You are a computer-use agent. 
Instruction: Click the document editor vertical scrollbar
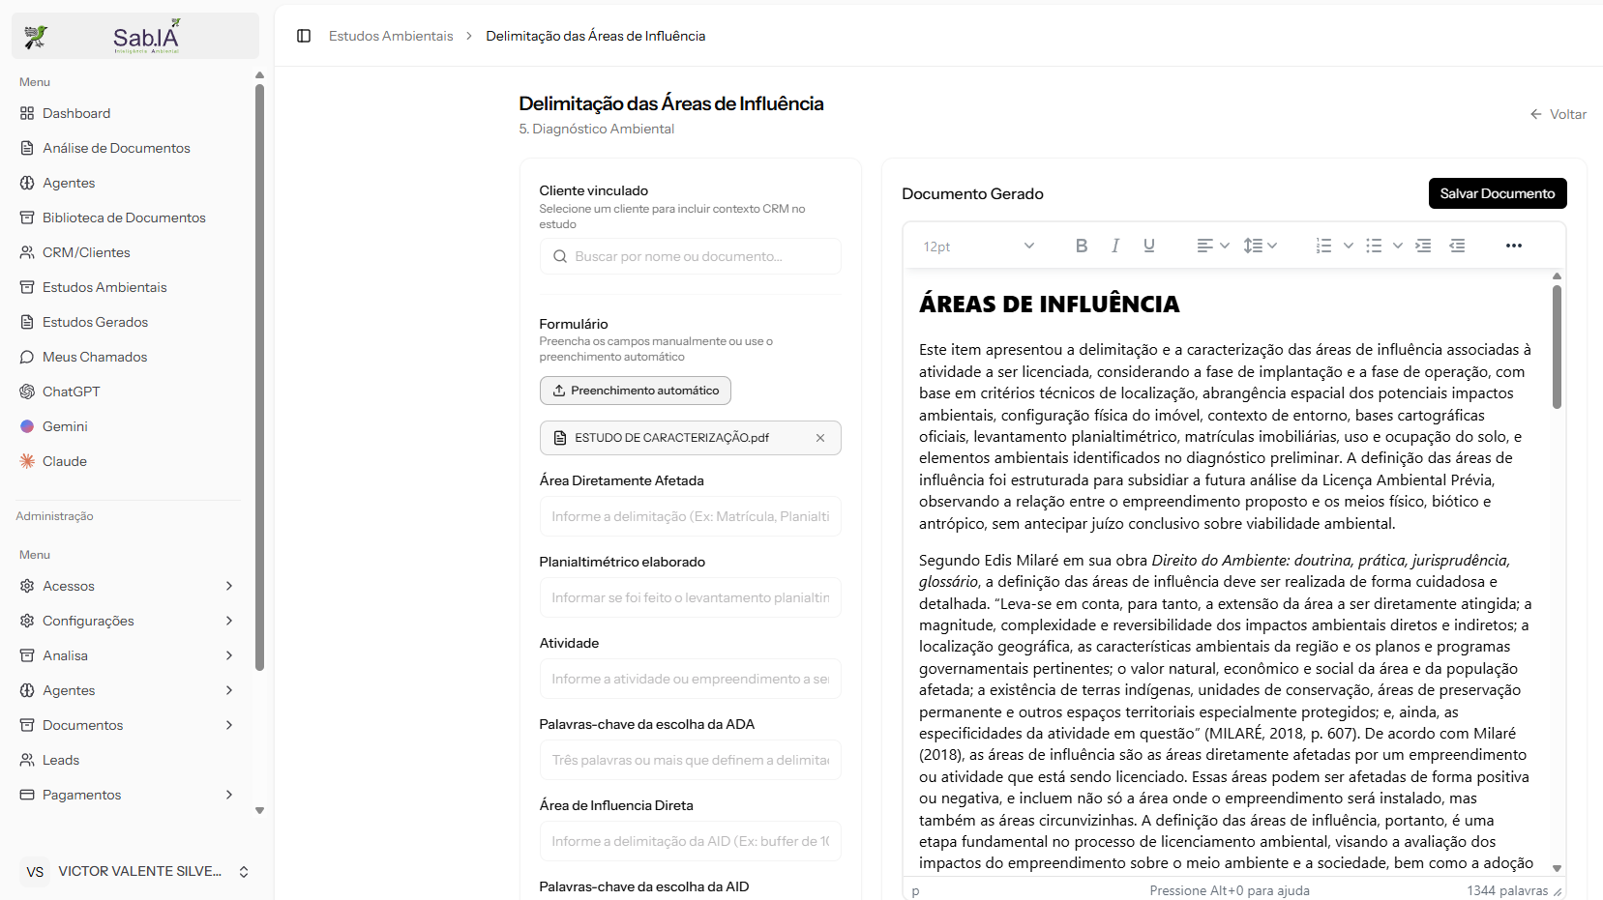pos(1557,346)
